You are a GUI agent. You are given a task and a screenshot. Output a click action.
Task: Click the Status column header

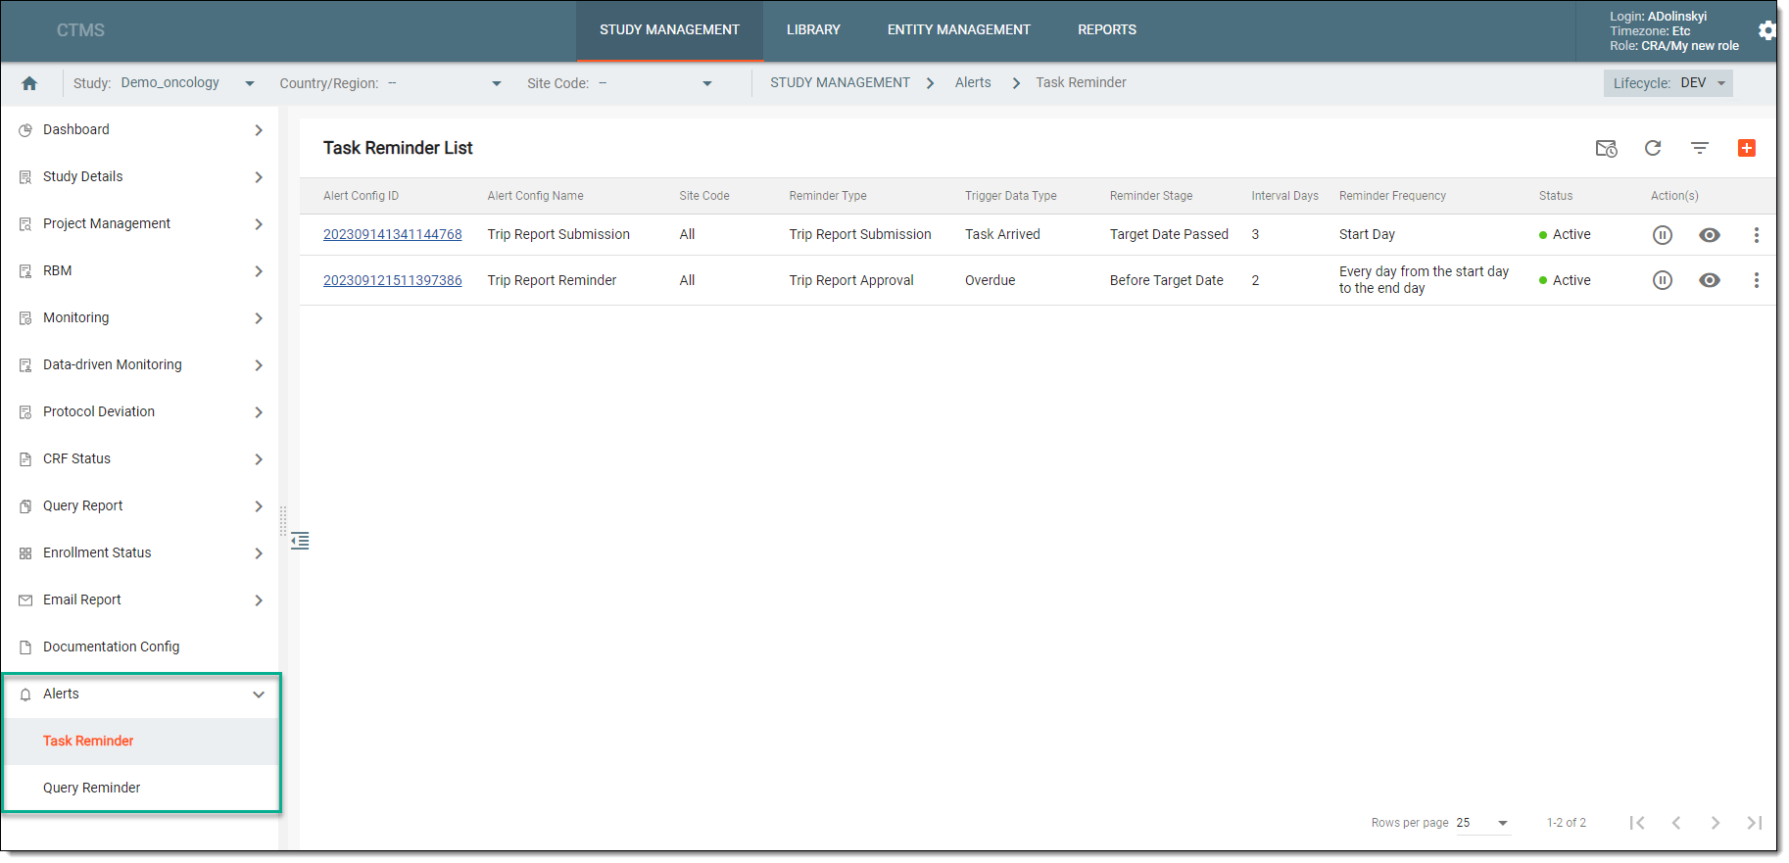point(1555,196)
